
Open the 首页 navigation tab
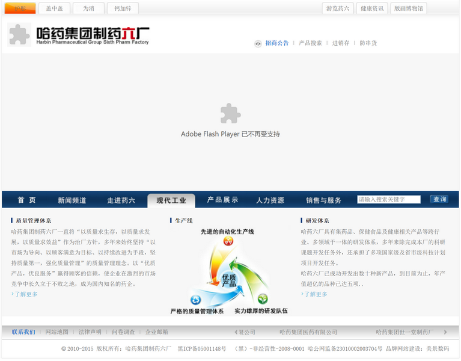(26, 200)
